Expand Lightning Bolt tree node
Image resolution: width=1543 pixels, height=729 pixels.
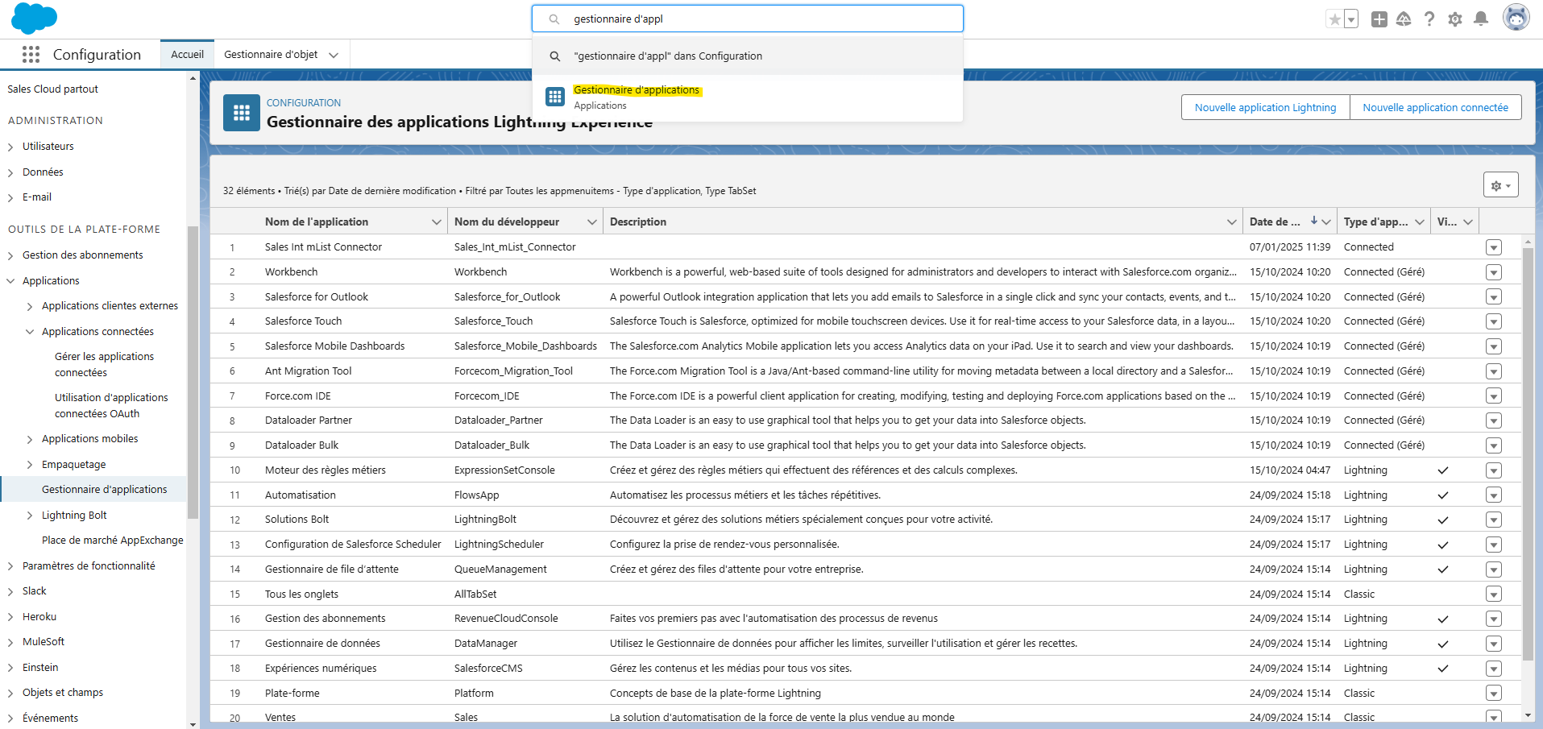tap(30, 516)
